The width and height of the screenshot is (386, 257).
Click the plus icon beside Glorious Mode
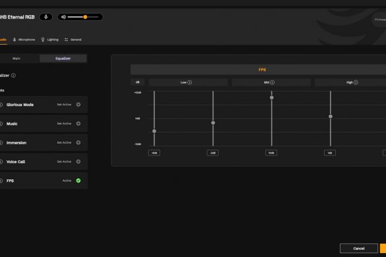79,105
